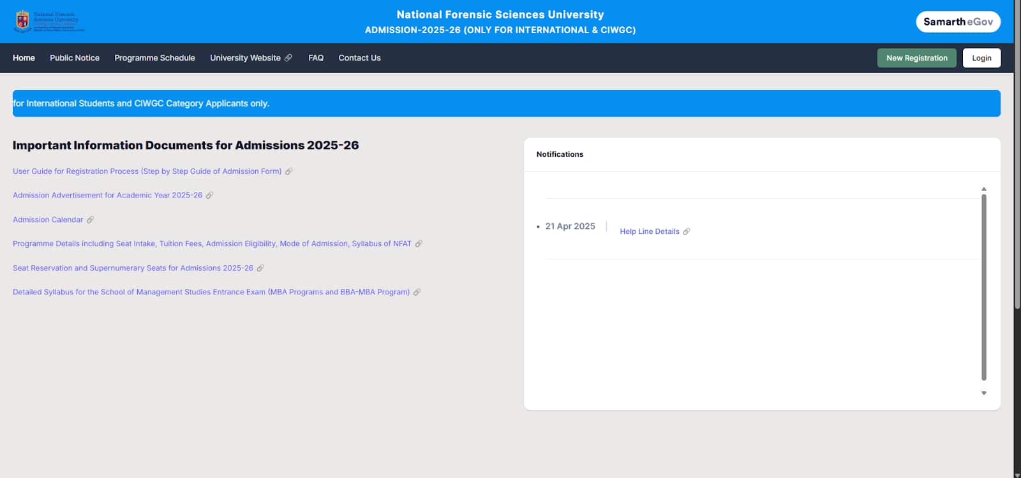Click the notifications panel scroll up arrow

pos(984,189)
